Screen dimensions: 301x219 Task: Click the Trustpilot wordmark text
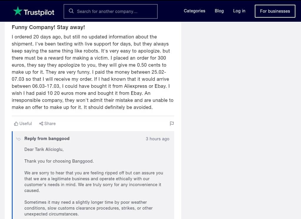(39, 12)
